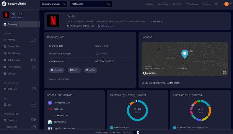Viewport: 233px width, 134px height.
Task: Focus the netflix.com search field
Action: pos(91,4)
